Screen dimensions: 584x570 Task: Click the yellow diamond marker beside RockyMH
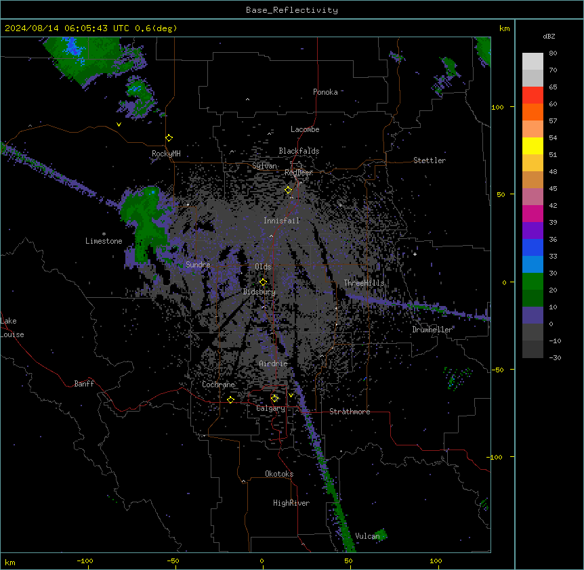click(169, 138)
